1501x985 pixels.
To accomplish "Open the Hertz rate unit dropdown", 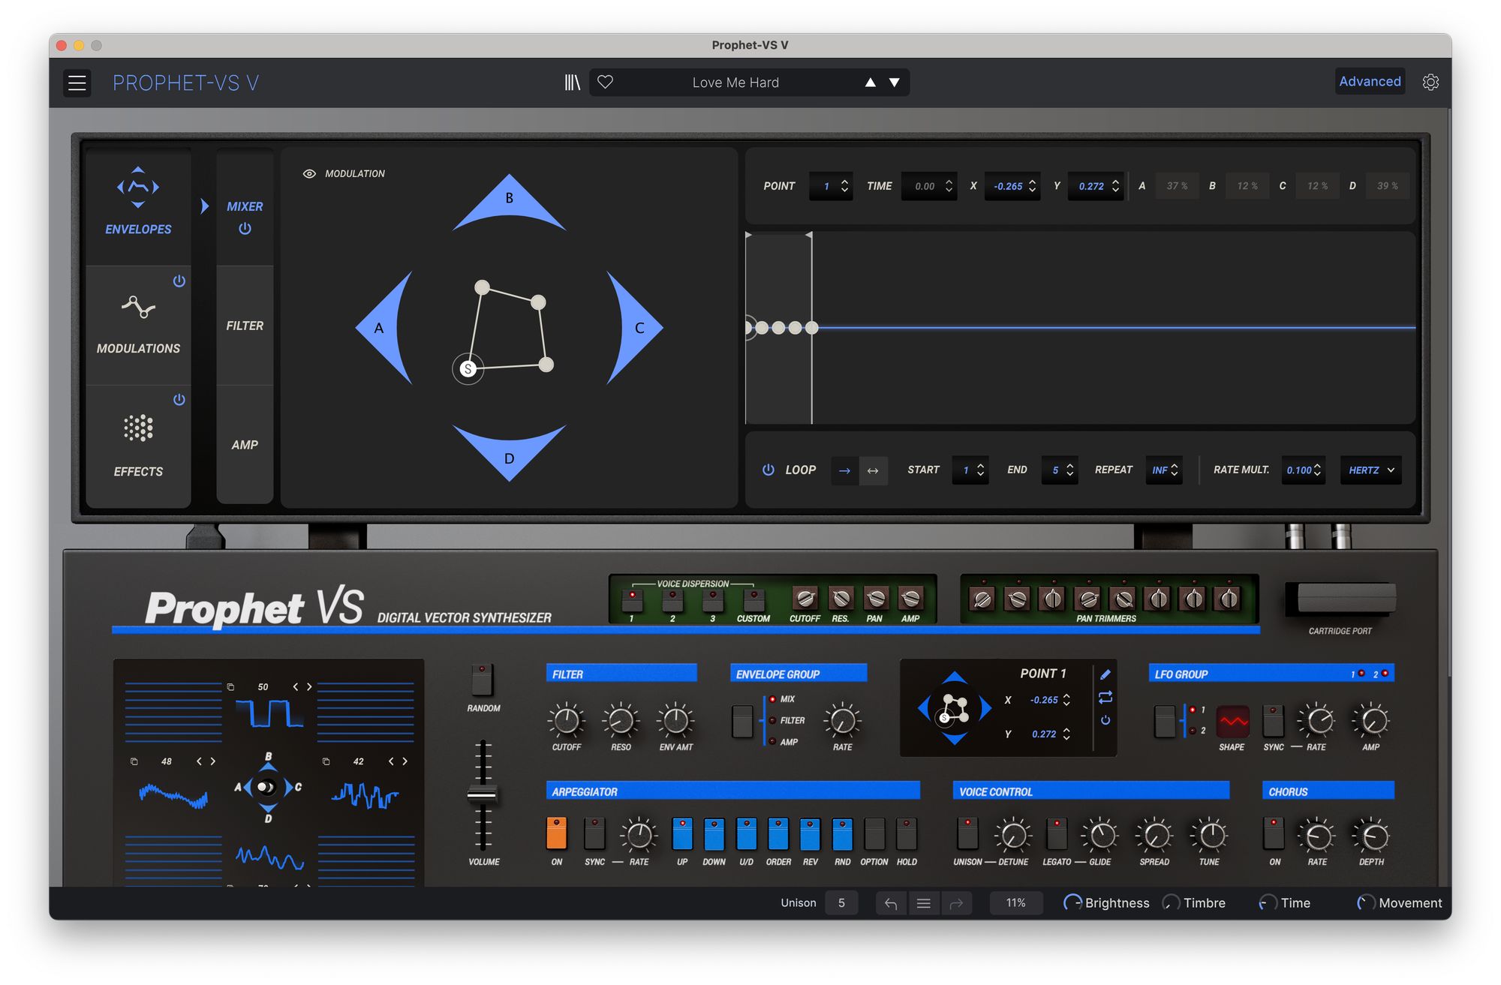I will click(1370, 470).
